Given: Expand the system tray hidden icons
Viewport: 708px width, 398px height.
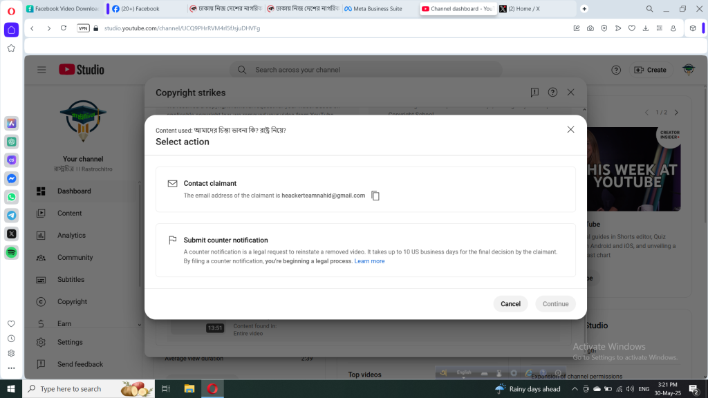Looking at the screenshot, I should pos(575,389).
